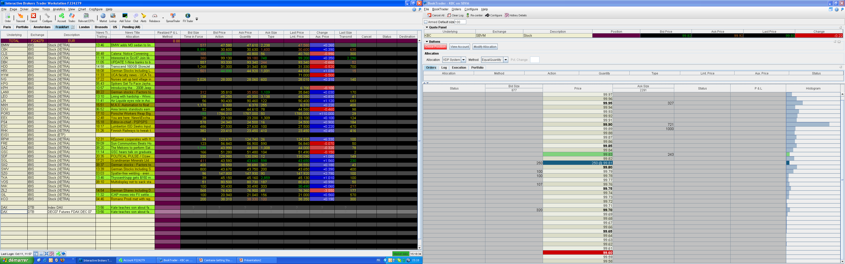Close the Frankfurt tab via its X icon
Screen dimensions: 845x264
(x=73, y=27)
